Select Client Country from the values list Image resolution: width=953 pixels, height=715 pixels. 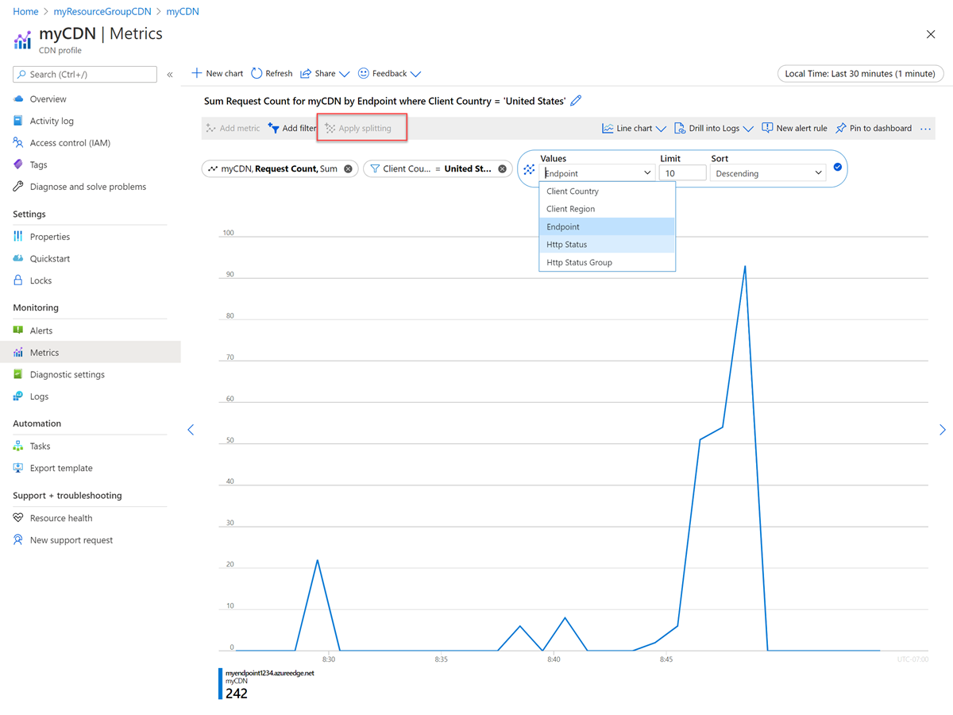click(x=607, y=191)
